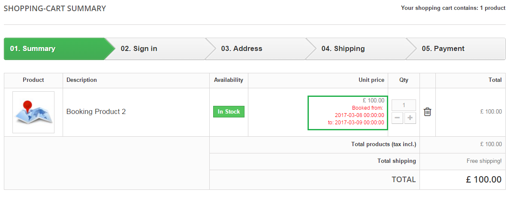This screenshot has height=198, width=519.
Task: Click the In Stock availability badge
Action: [229, 112]
